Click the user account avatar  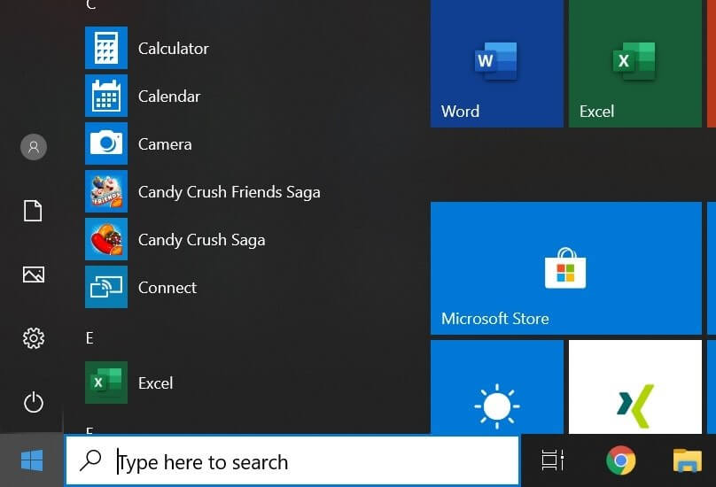point(34,147)
